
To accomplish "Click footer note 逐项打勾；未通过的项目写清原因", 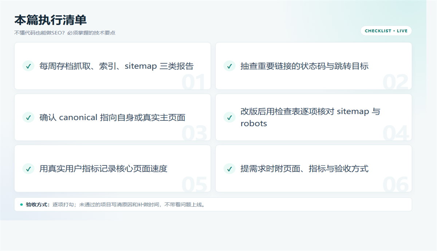I will (x=130, y=204).
